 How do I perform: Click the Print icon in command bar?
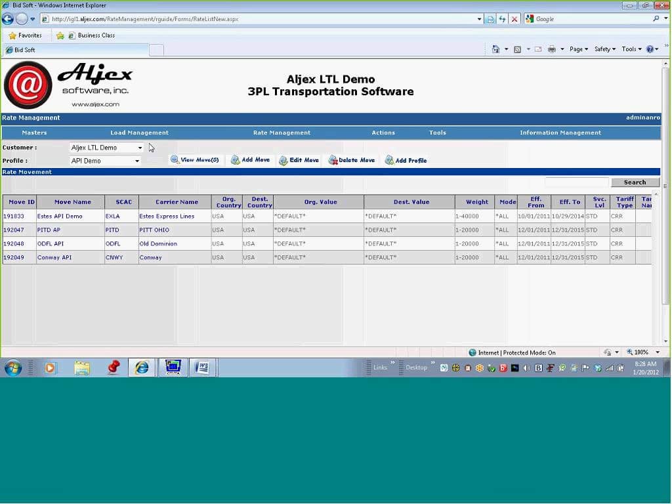(x=551, y=49)
